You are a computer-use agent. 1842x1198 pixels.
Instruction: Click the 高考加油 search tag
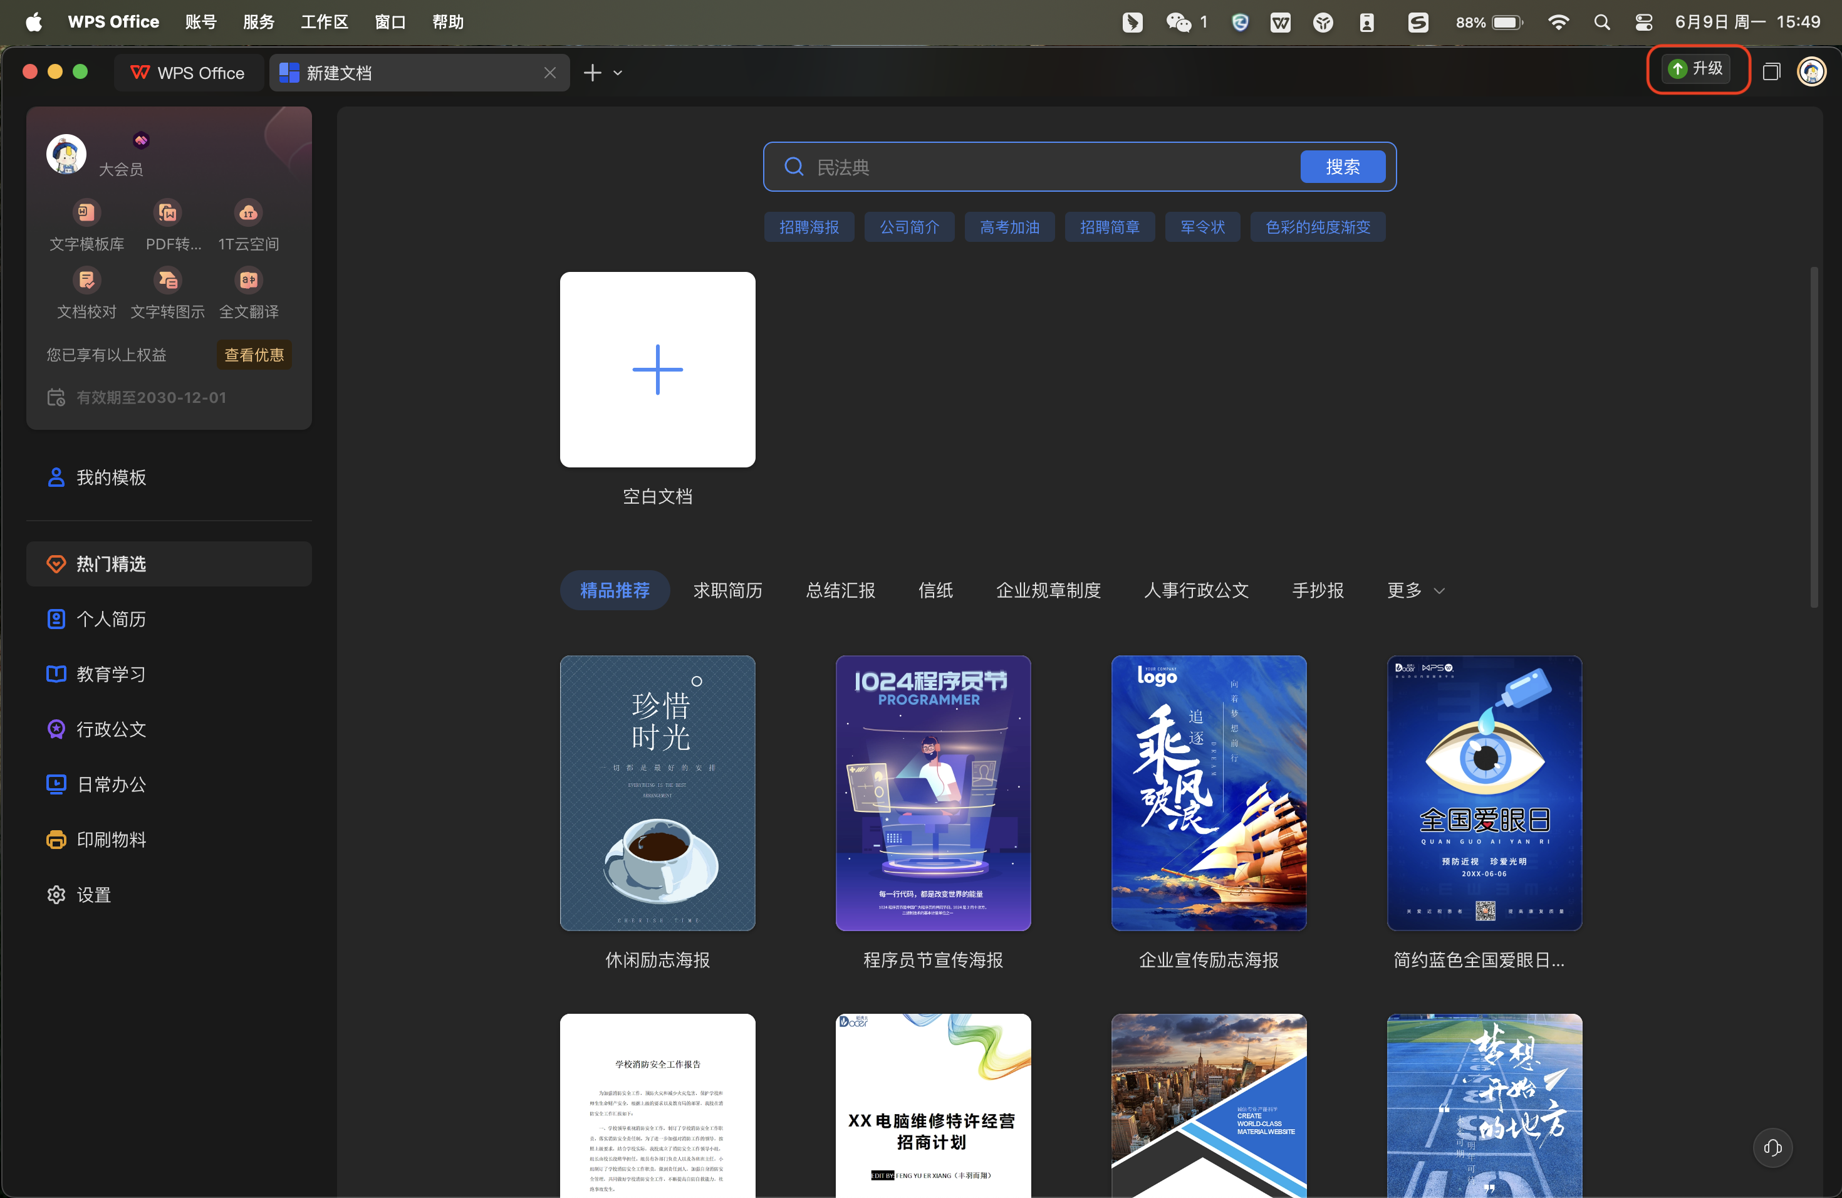point(1009,227)
